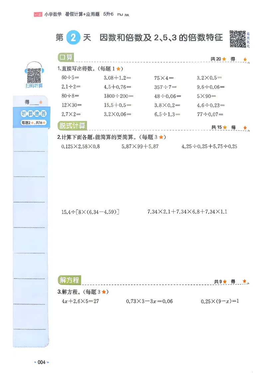Click problem 12×30=
This screenshot has height=376, width=266.
coord(71,105)
